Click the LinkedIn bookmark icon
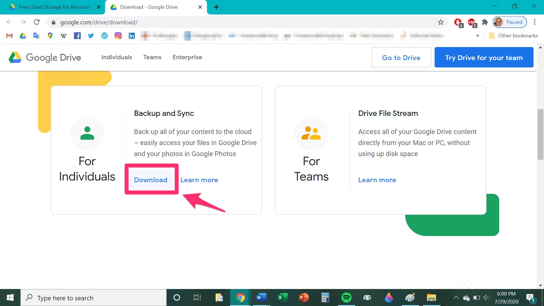 click(x=132, y=36)
